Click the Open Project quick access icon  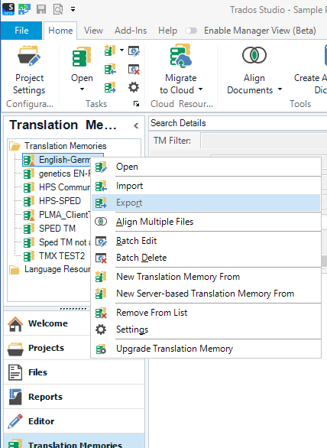(24, 9)
